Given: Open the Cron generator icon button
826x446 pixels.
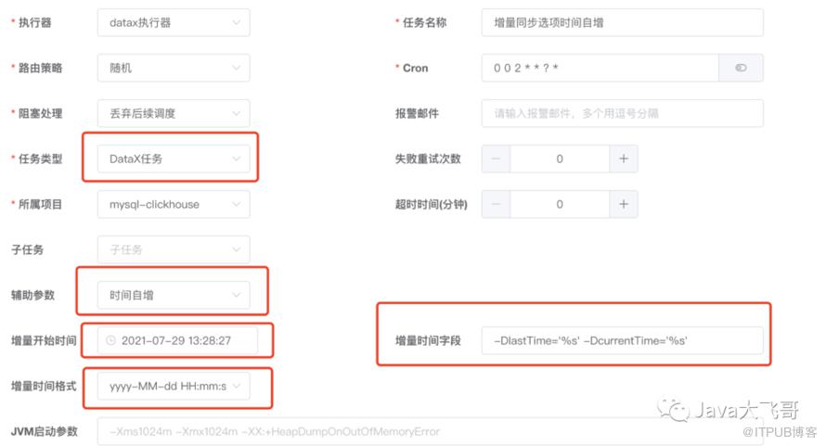Looking at the screenshot, I should click(x=742, y=68).
